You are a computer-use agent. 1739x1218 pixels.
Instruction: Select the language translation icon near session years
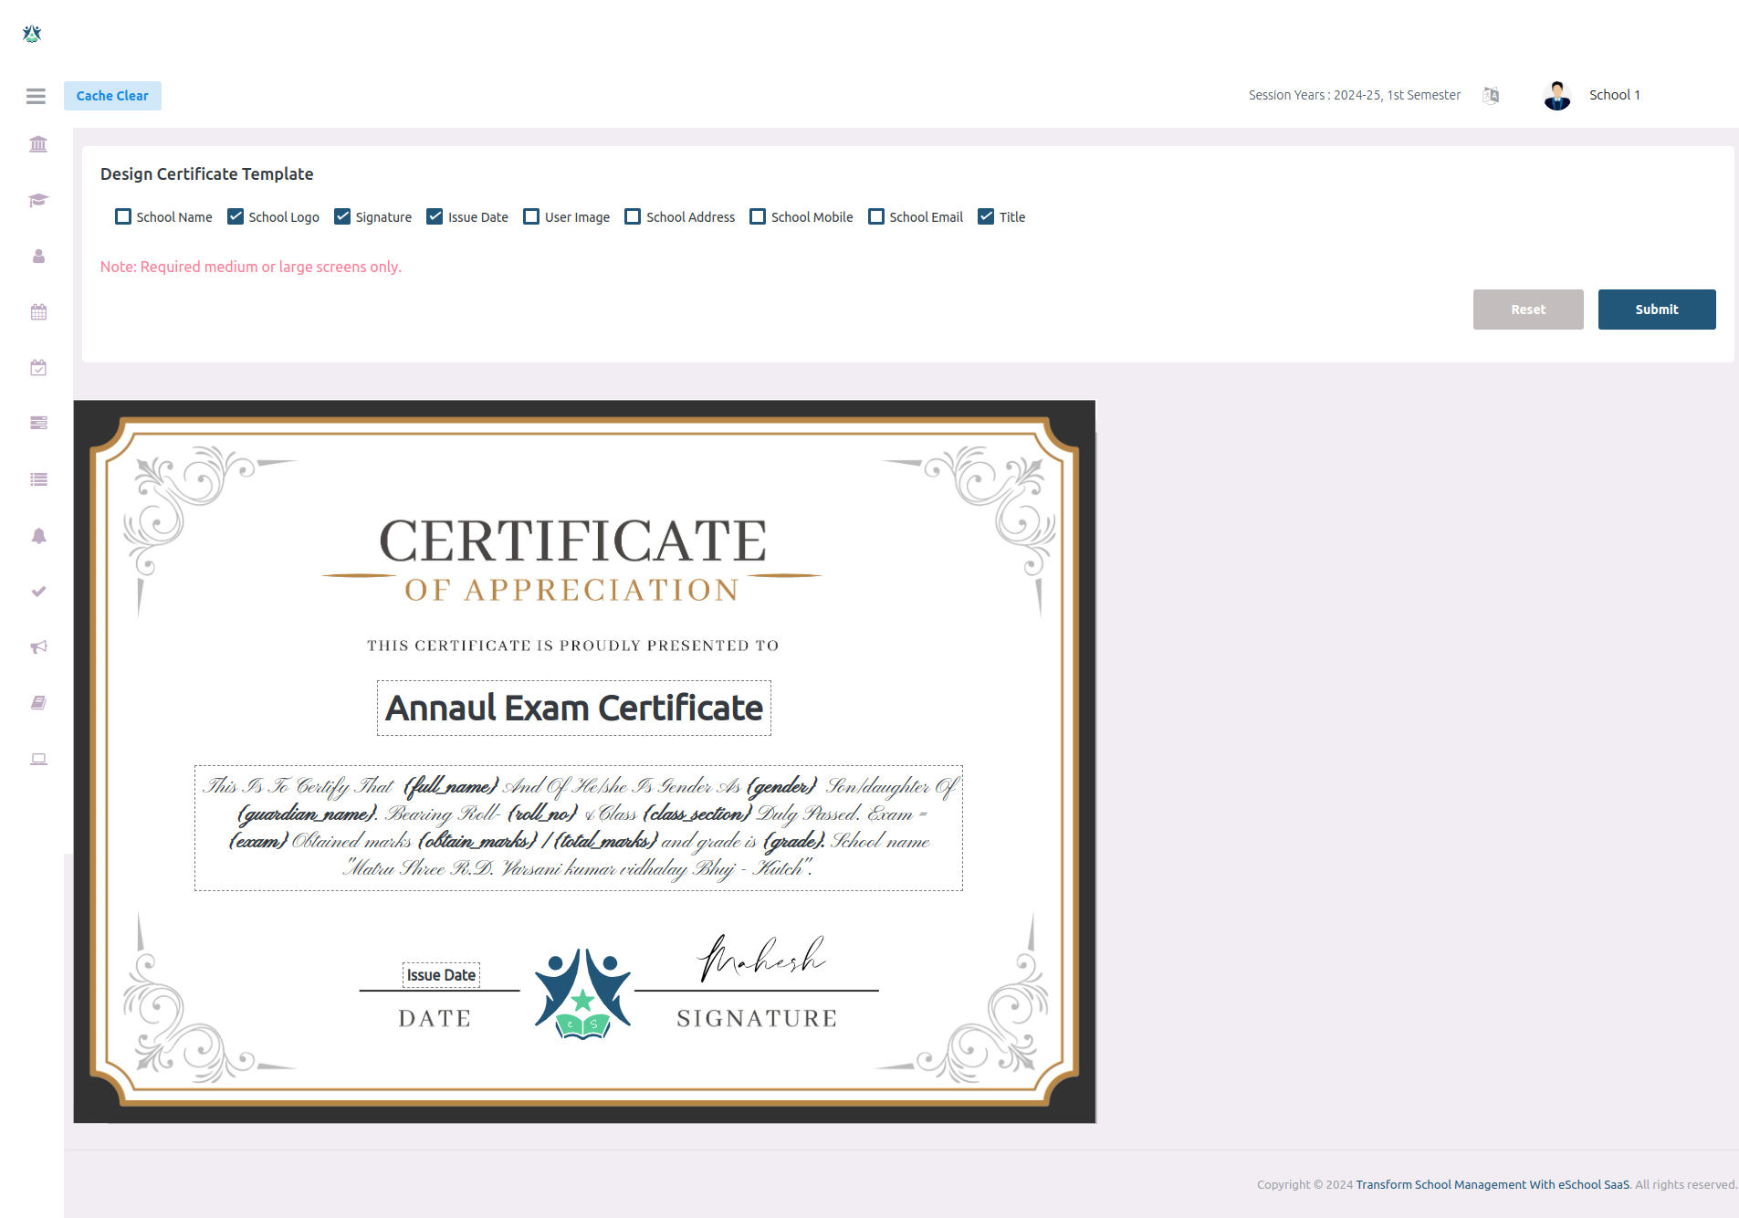tap(1492, 94)
